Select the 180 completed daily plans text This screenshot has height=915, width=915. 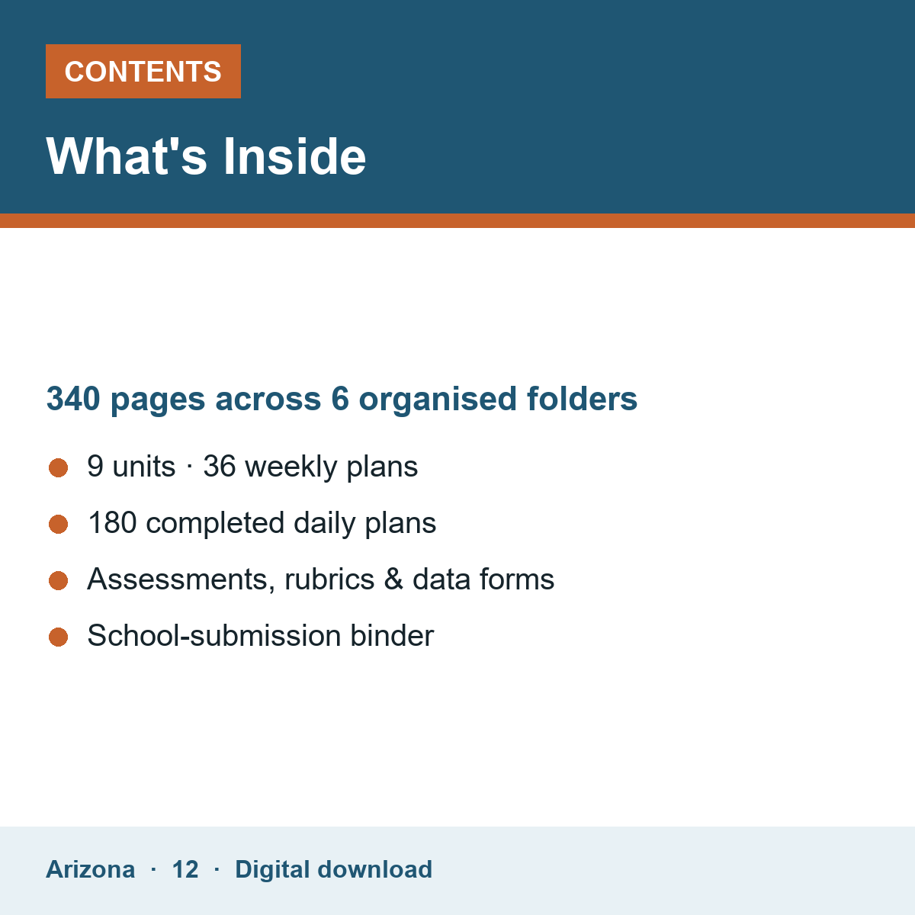point(262,523)
